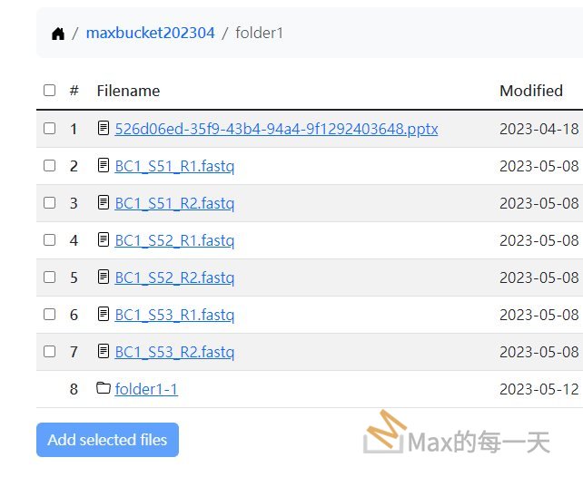The image size is (583, 477).
Task: Click the home icon in breadcrumb
Action: [x=58, y=34]
